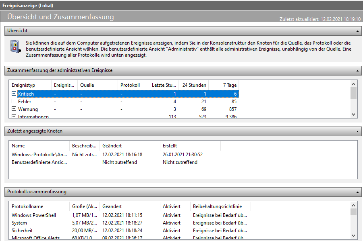Click the 69 warnings count for 24 hours

tap(204, 109)
